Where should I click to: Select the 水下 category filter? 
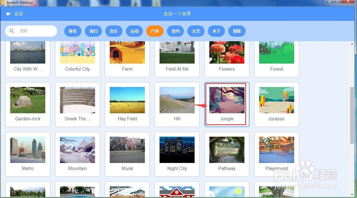click(x=216, y=31)
